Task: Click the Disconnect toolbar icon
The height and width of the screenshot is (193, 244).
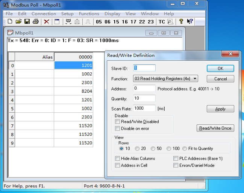Action: [77, 21]
